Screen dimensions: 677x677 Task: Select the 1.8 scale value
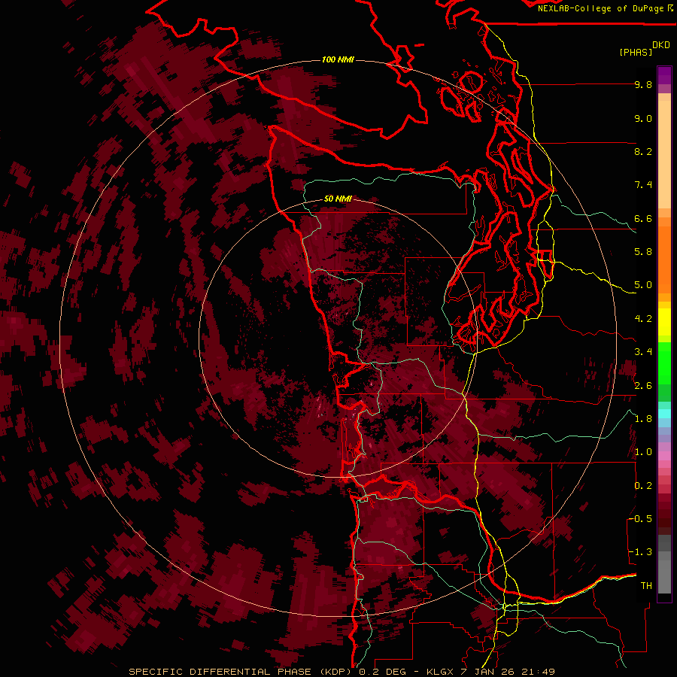click(x=643, y=419)
